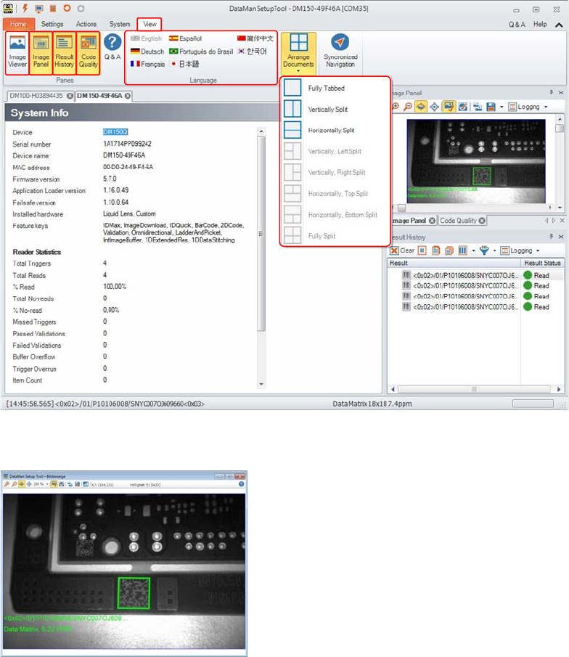Close the DM150-49F46A tab
This screenshot has height=657, width=569.
(128, 96)
